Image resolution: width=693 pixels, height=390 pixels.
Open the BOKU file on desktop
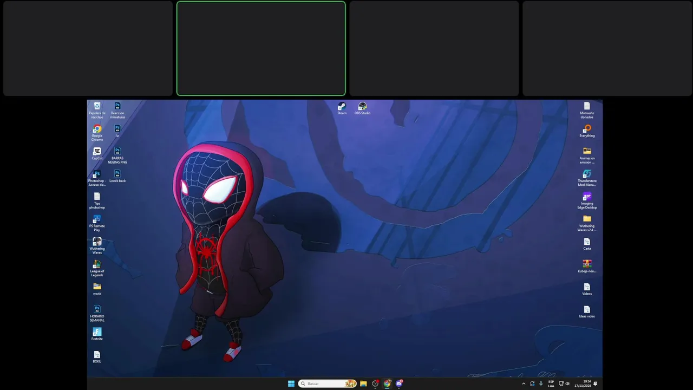click(x=97, y=356)
